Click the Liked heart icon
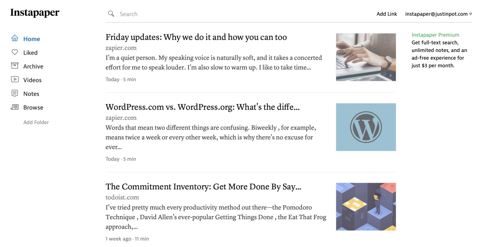Image resolution: width=493 pixels, height=247 pixels. [x=15, y=52]
